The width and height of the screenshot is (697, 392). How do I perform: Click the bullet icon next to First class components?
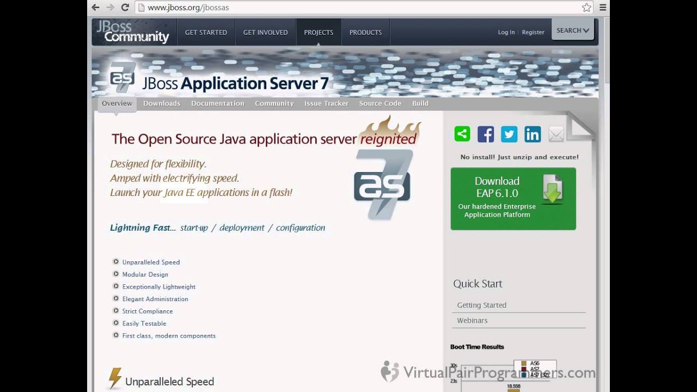click(x=116, y=335)
